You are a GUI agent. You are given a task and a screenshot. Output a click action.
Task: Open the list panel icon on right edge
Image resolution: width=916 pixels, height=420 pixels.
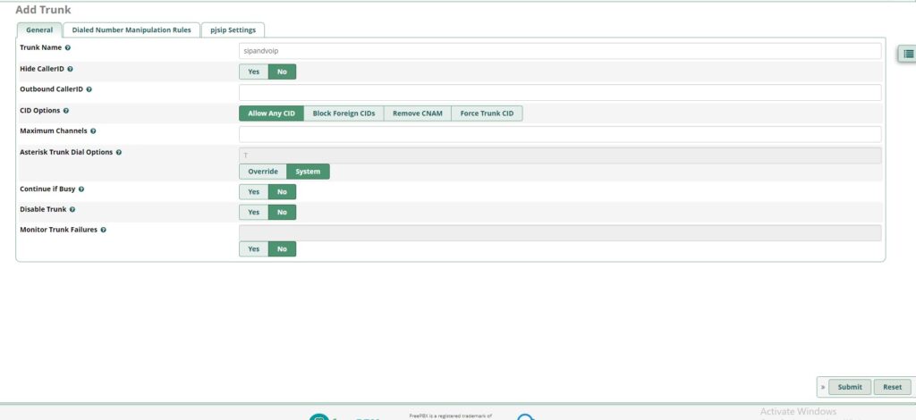tap(909, 54)
